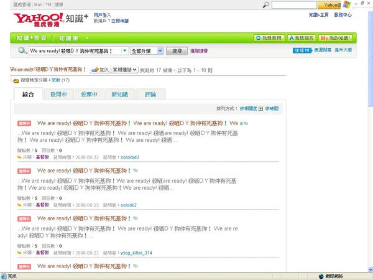Click the 搜尋 search button
This screenshot has height=280, width=373.
[177, 51]
